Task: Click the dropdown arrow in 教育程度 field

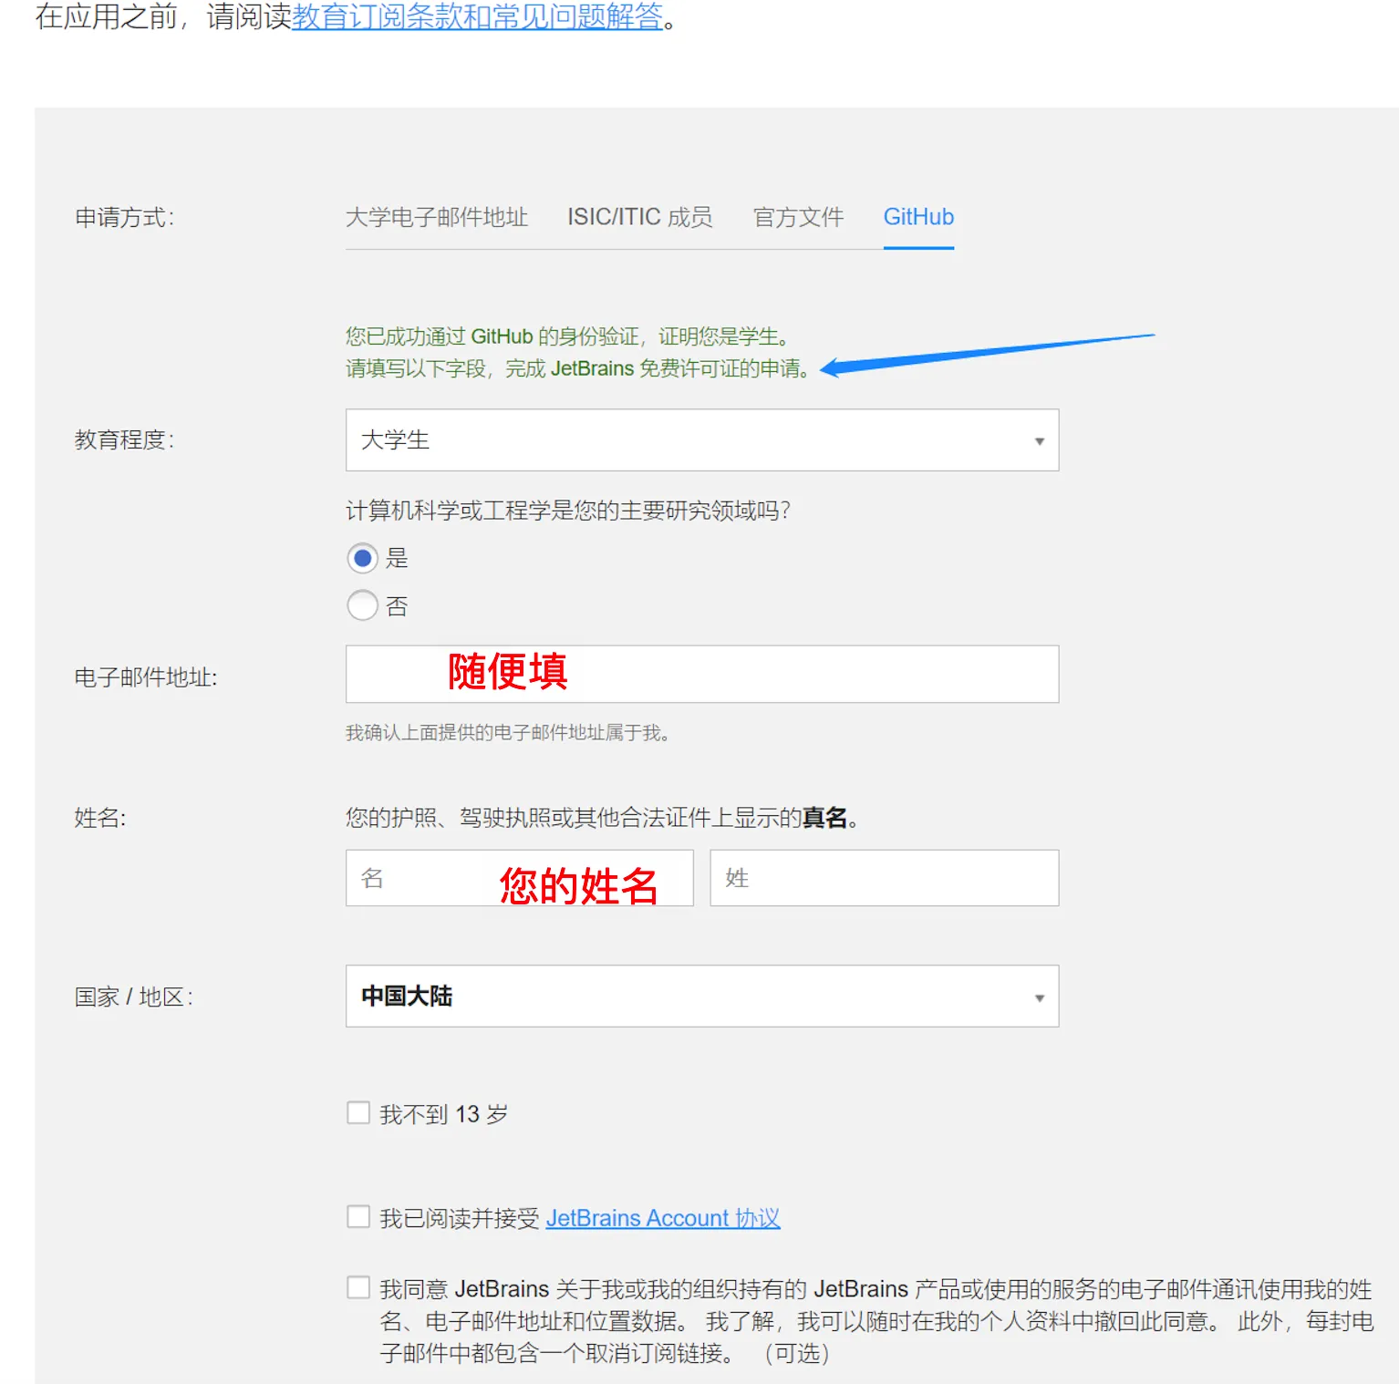Action: [1039, 441]
